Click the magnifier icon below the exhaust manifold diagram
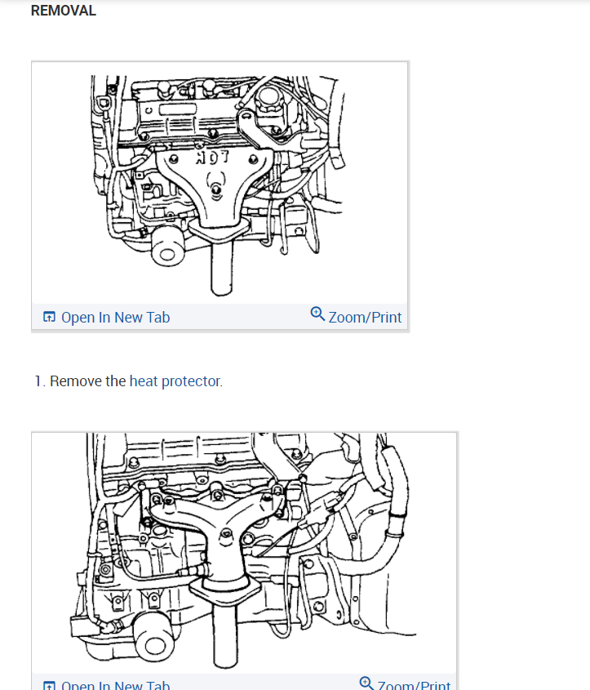The image size is (590, 690). pos(366,683)
